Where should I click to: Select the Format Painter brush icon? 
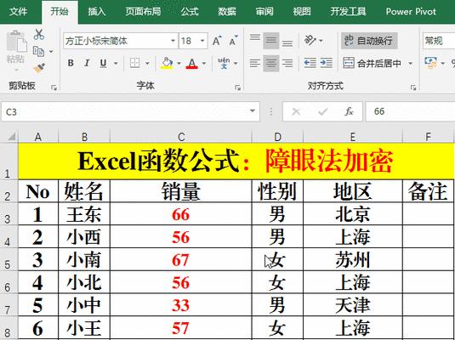39,69
